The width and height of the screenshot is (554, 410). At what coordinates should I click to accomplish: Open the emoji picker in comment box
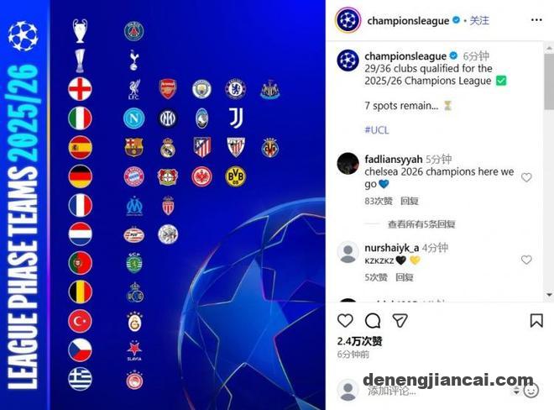pos(531,391)
